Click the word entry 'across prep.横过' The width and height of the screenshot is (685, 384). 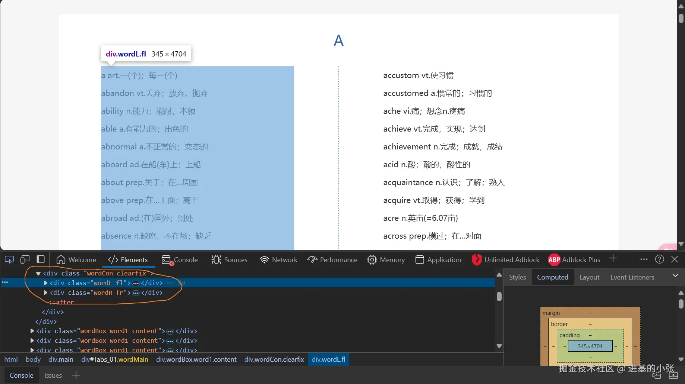click(x=432, y=236)
